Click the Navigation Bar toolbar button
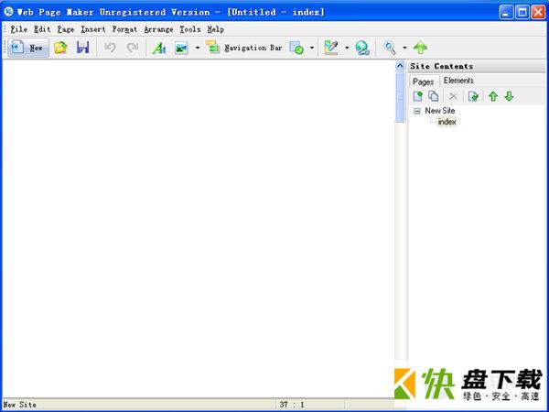The width and height of the screenshot is (549, 412). (243, 48)
